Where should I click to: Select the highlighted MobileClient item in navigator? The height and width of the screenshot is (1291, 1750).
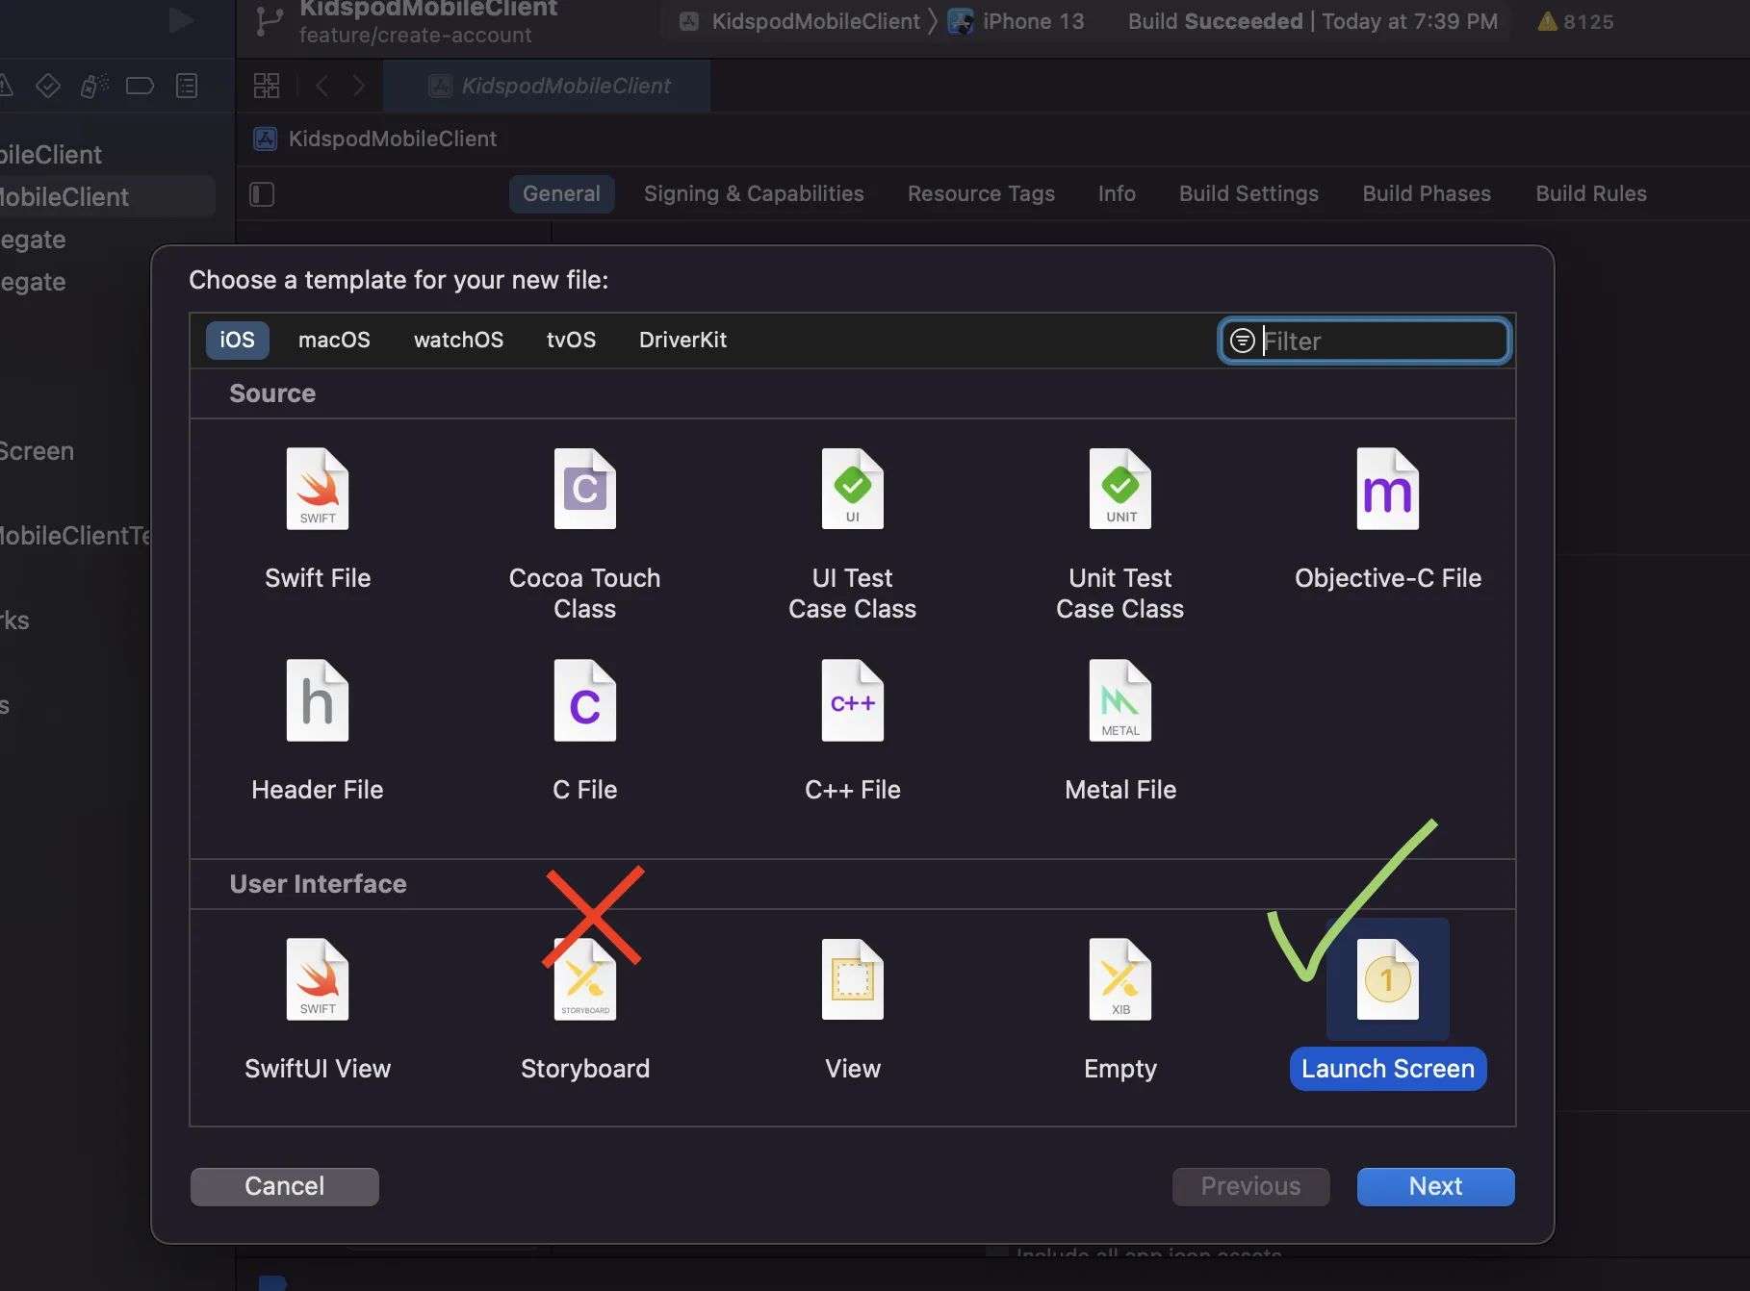106,196
